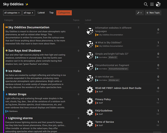Open topic Information websites in different languages
This screenshot has height=133, width=167.
pos(113,30)
